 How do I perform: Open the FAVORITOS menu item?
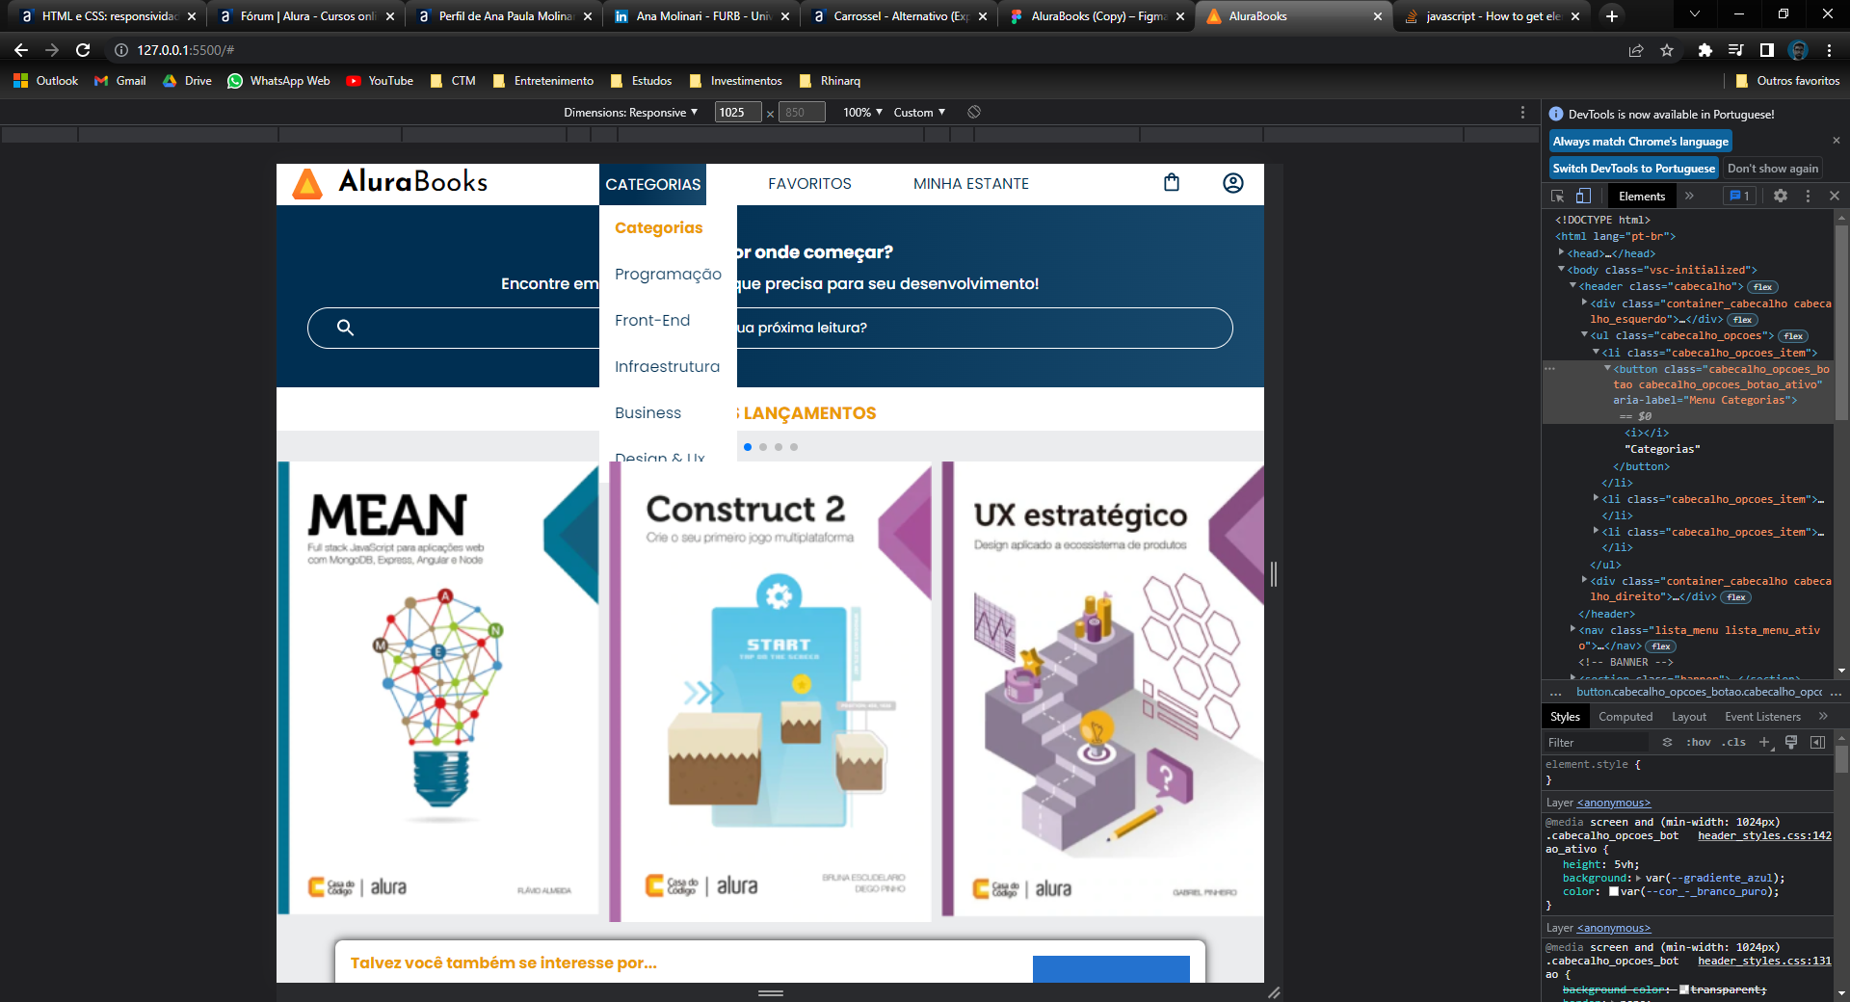(809, 183)
